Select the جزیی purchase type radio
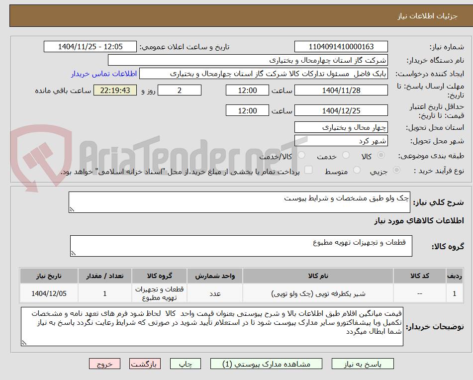The height and width of the screenshot is (380, 473). (x=397, y=171)
